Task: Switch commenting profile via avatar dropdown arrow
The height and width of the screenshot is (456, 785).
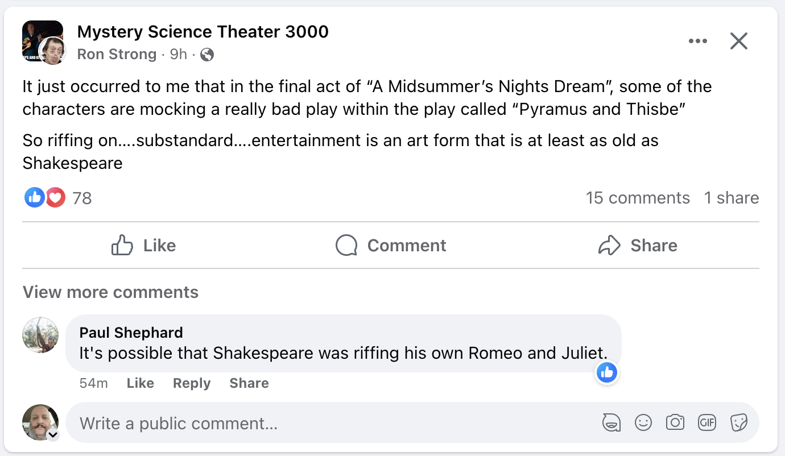Action: click(53, 435)
